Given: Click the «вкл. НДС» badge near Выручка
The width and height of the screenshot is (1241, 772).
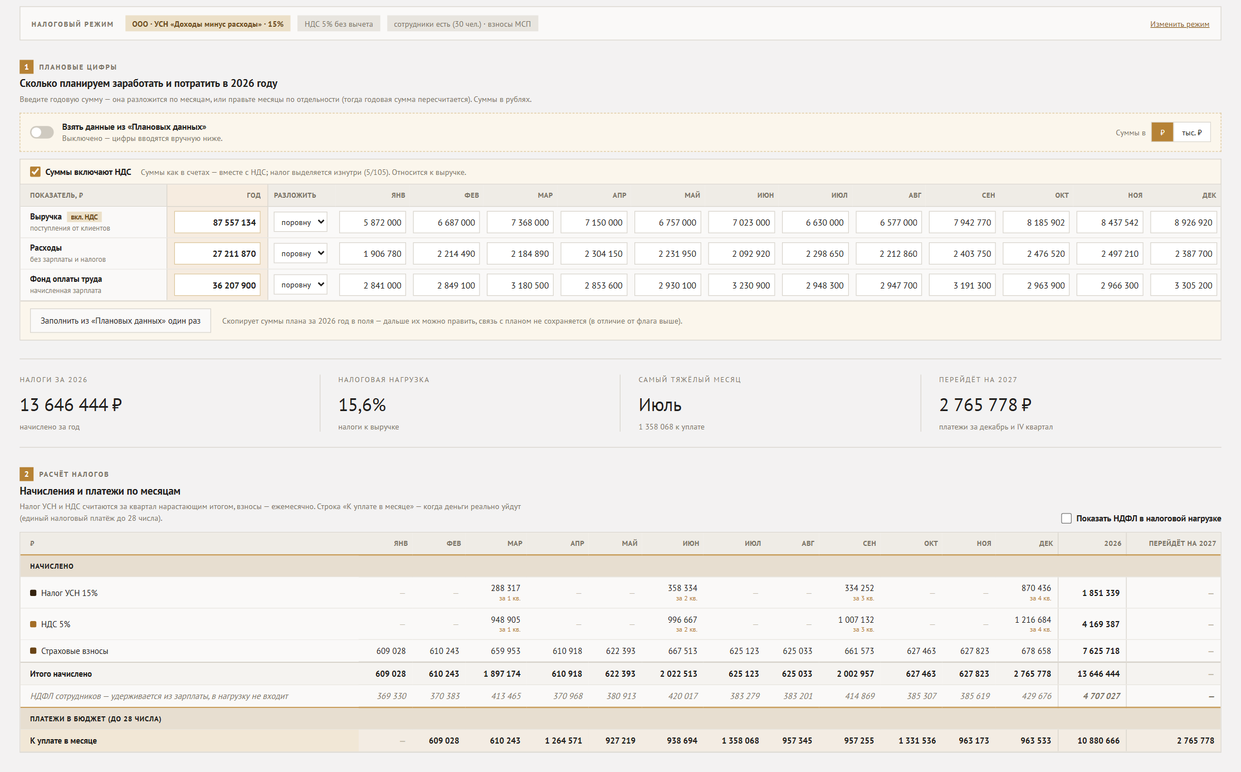Looking at the screenshot, I should pyautogui.click(x=84, y=217).
